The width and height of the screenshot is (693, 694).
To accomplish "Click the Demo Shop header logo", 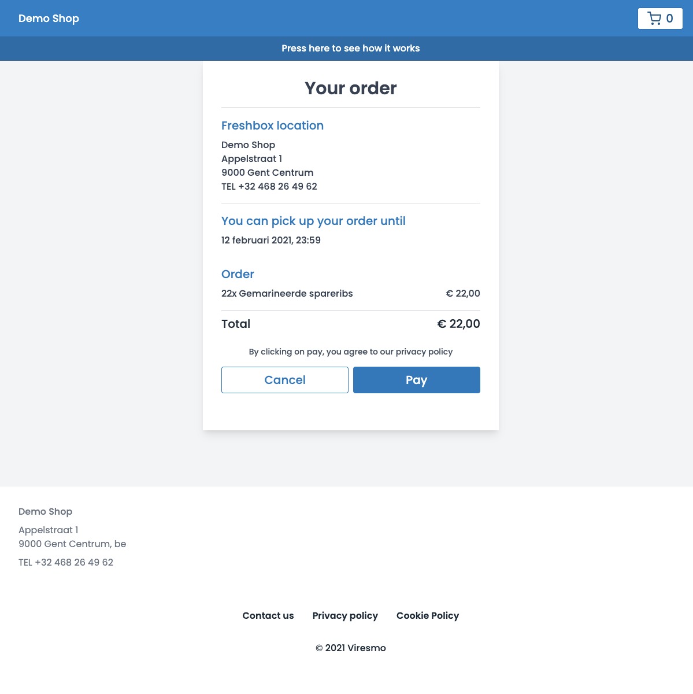I will [x=49, y=19].
